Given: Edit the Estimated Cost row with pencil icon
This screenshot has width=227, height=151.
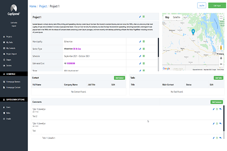Looking at the screenshot, I should point(140,63).
